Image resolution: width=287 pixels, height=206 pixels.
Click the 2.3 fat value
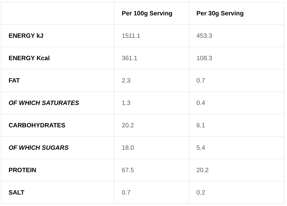pos(126,80)
